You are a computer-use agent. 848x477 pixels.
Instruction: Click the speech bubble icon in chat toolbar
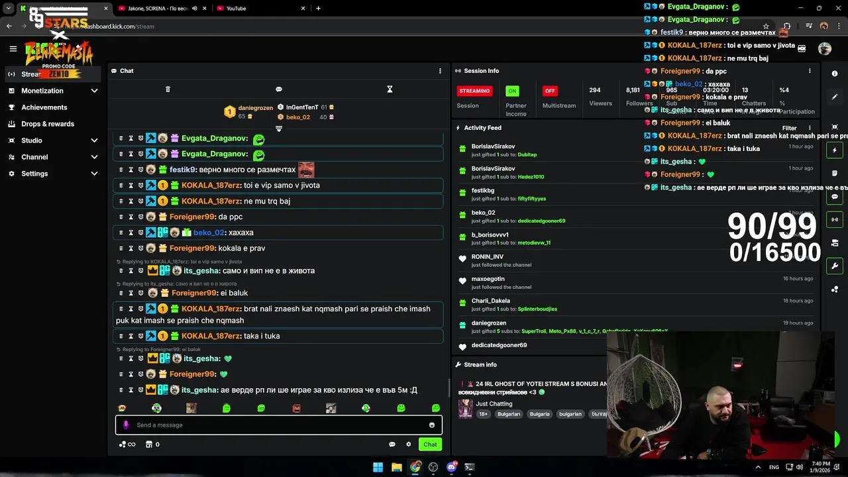[279, 89]
